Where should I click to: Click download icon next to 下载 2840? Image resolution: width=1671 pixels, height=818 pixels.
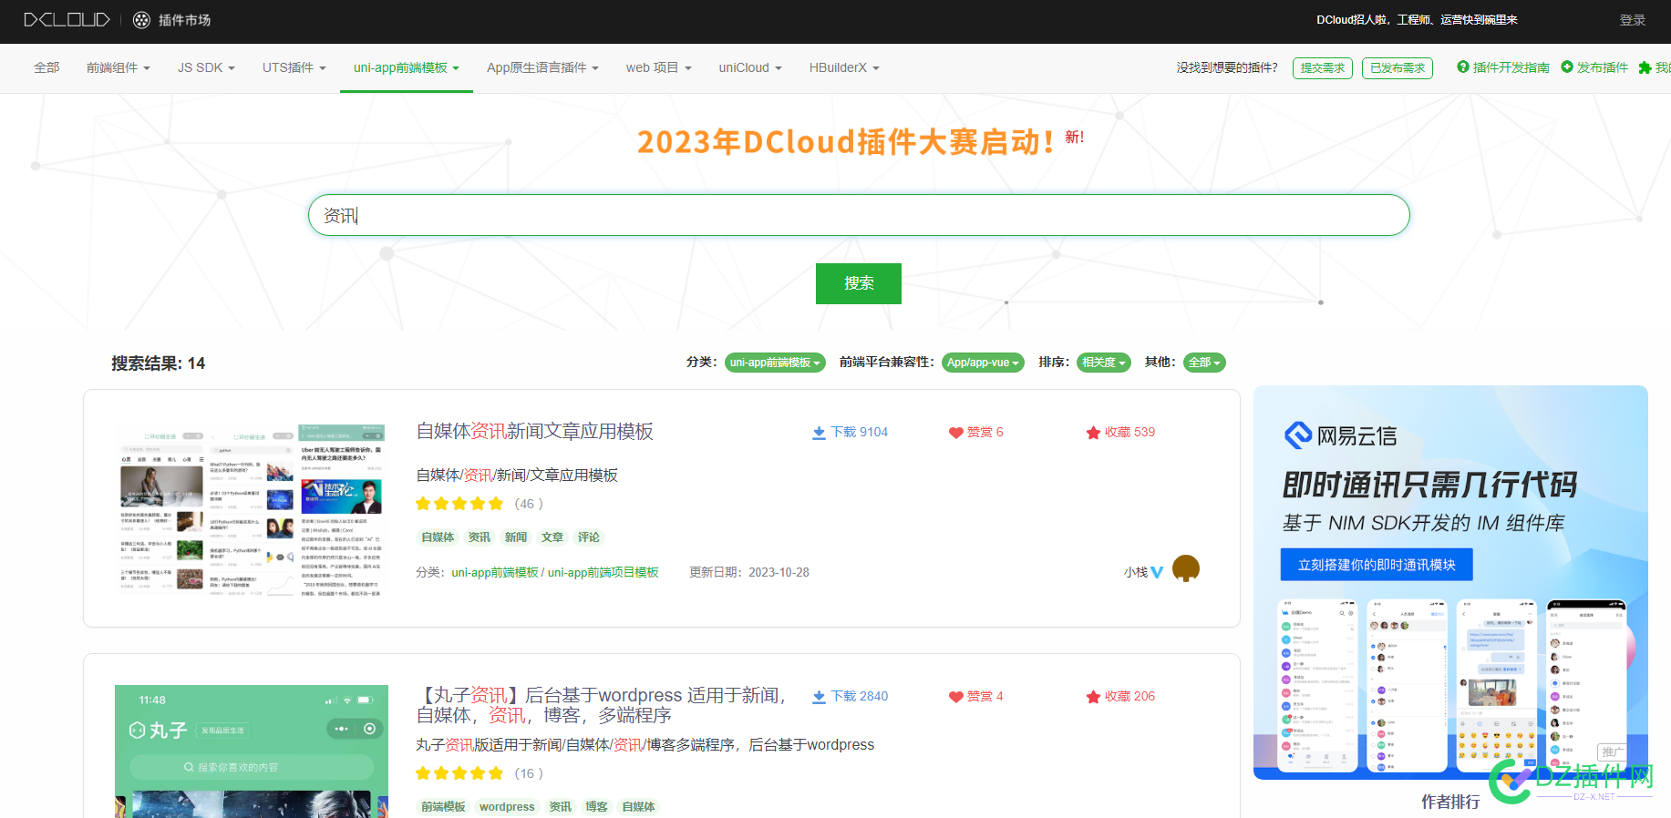point(819,697)
